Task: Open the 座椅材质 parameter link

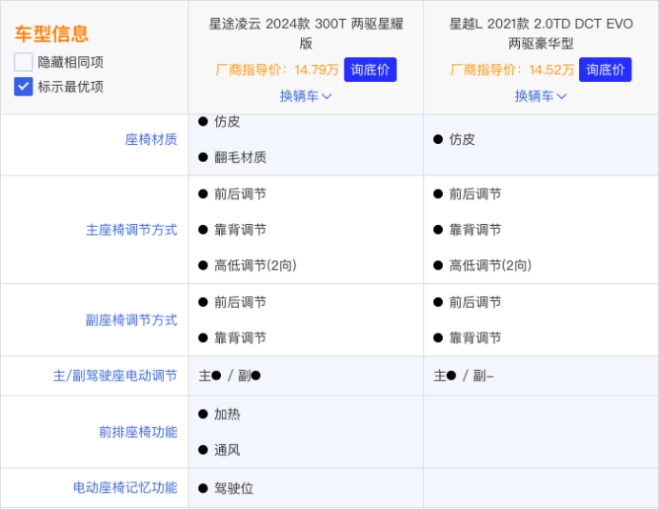Action: point(150,139)
